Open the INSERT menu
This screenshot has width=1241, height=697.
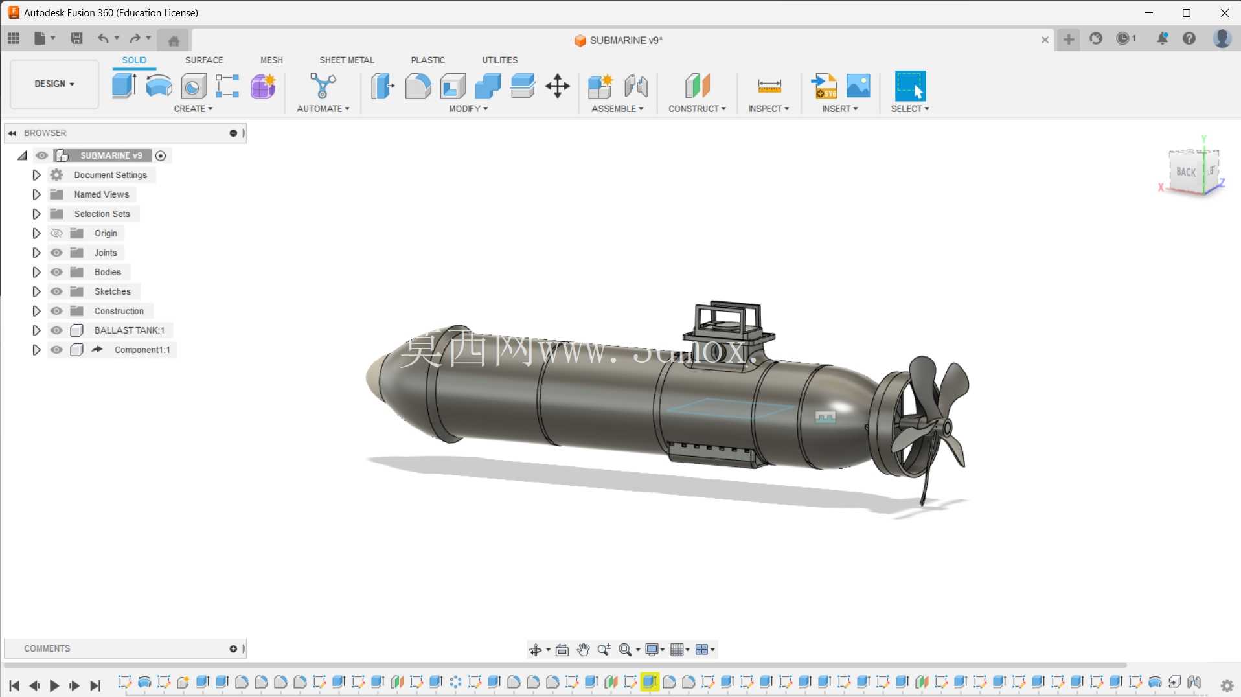840,109
